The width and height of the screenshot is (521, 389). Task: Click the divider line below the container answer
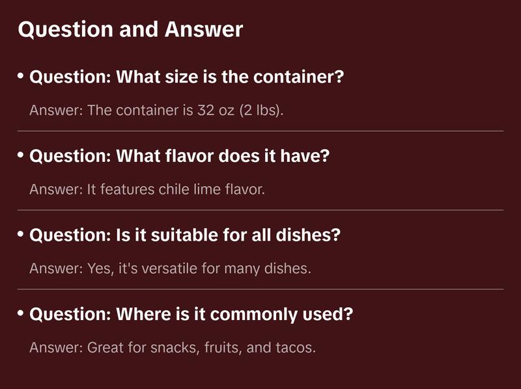point(260,131)
